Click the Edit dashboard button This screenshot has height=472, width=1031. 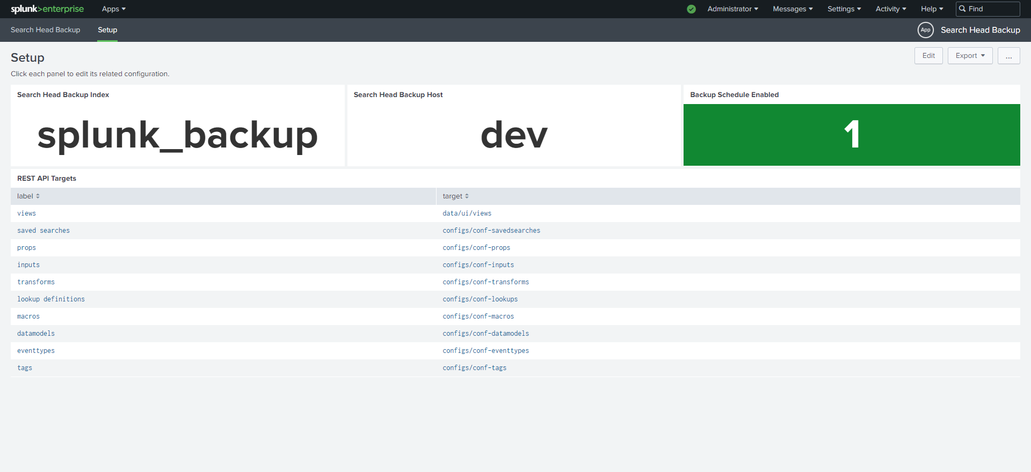coord(928,56)
